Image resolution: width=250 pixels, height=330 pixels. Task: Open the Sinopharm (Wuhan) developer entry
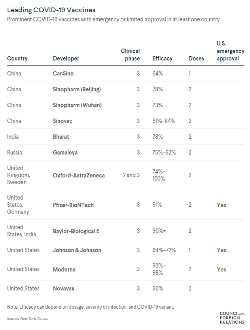click(x=77, y=105)
